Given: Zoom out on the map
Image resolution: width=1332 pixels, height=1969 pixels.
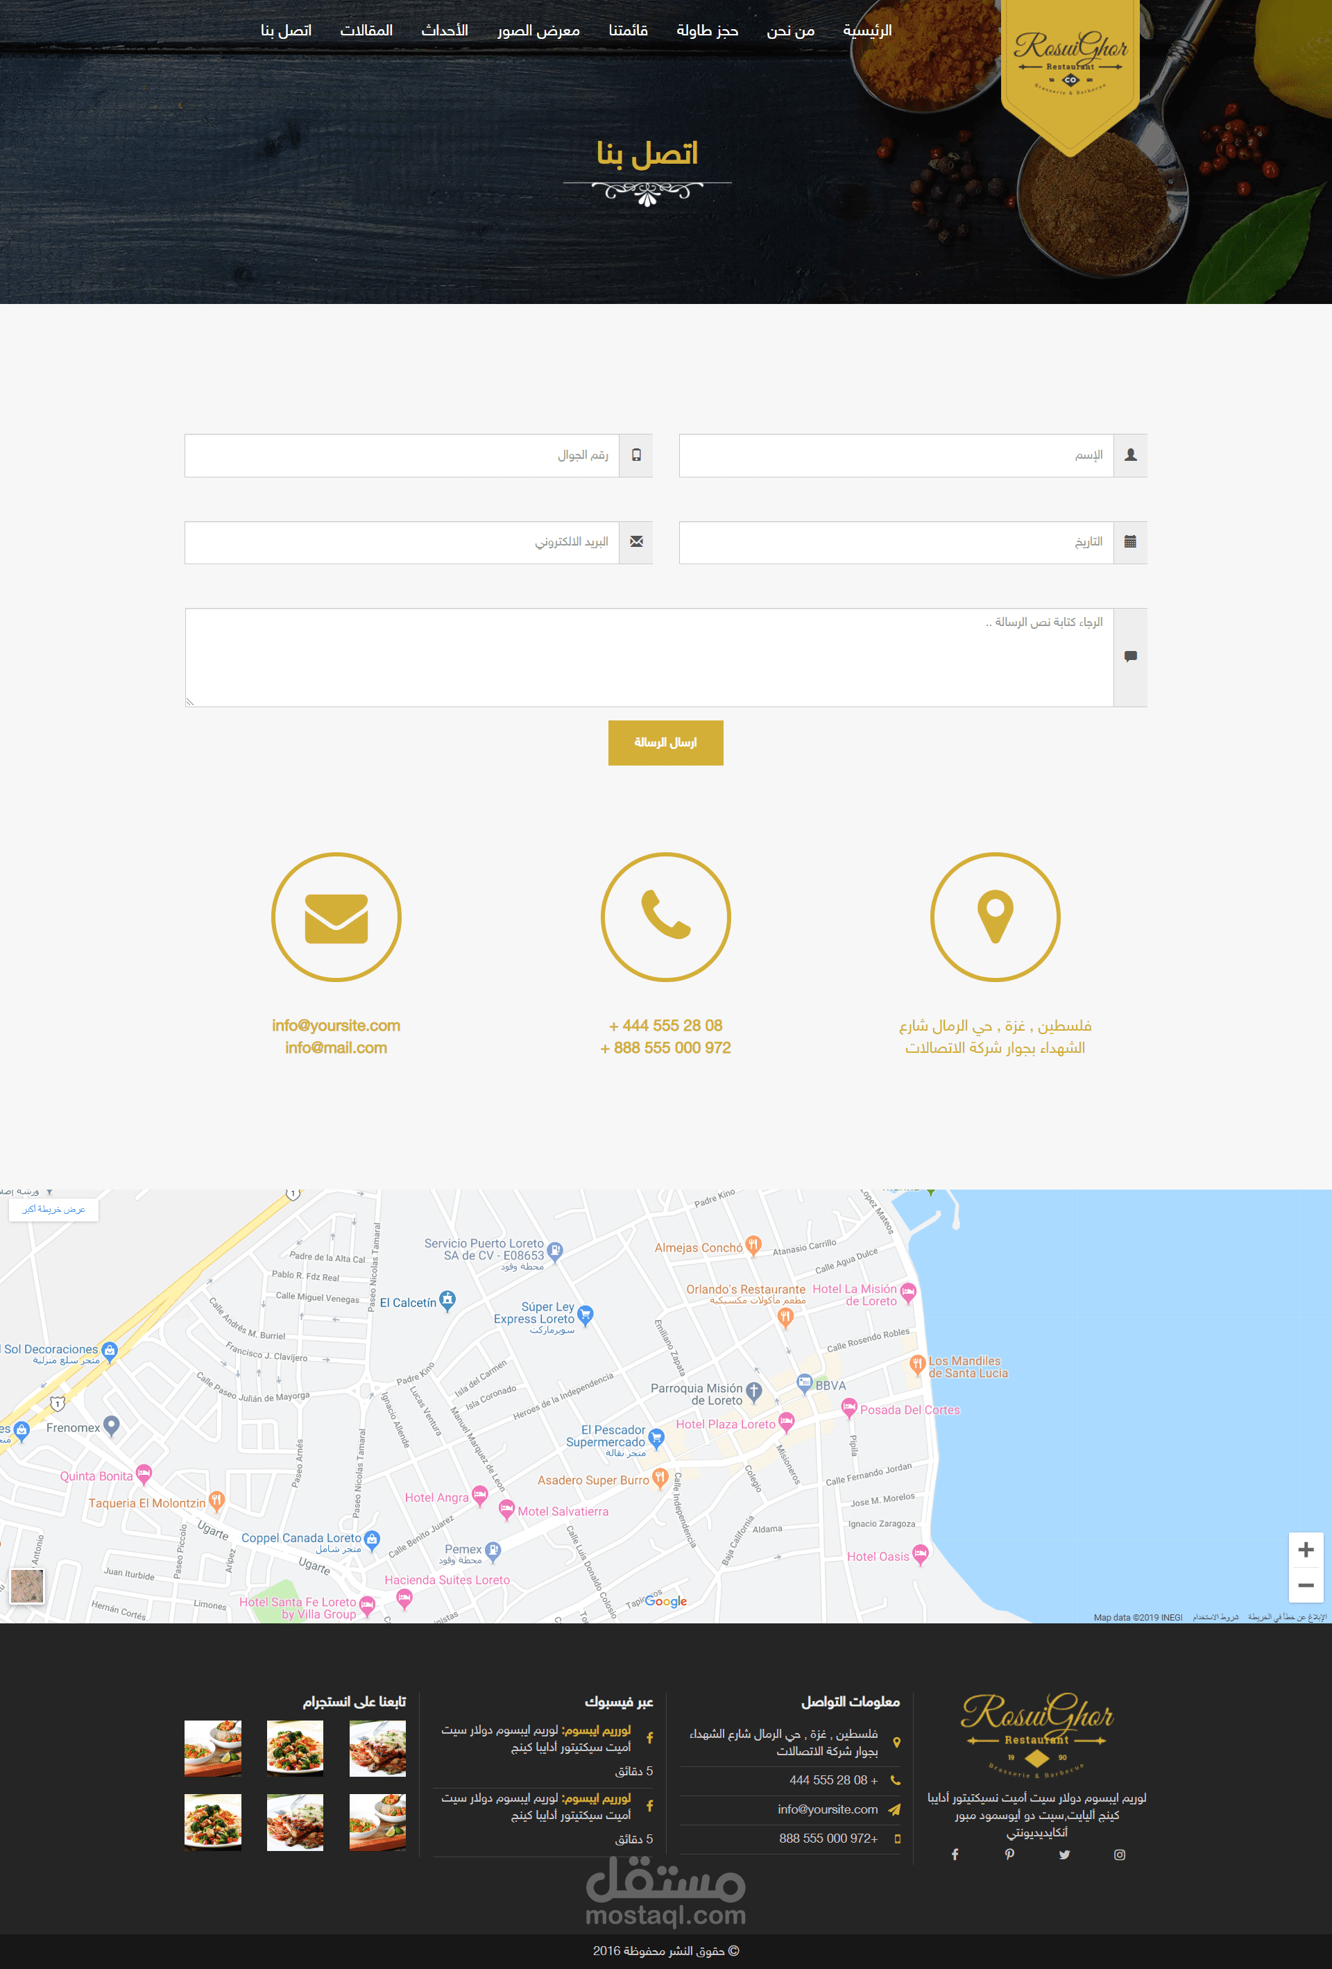Looking at the screenshot, I should tap(1305, 1585).
